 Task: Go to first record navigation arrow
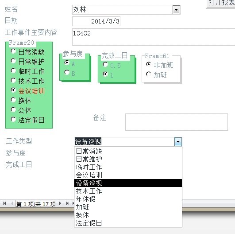4,203
